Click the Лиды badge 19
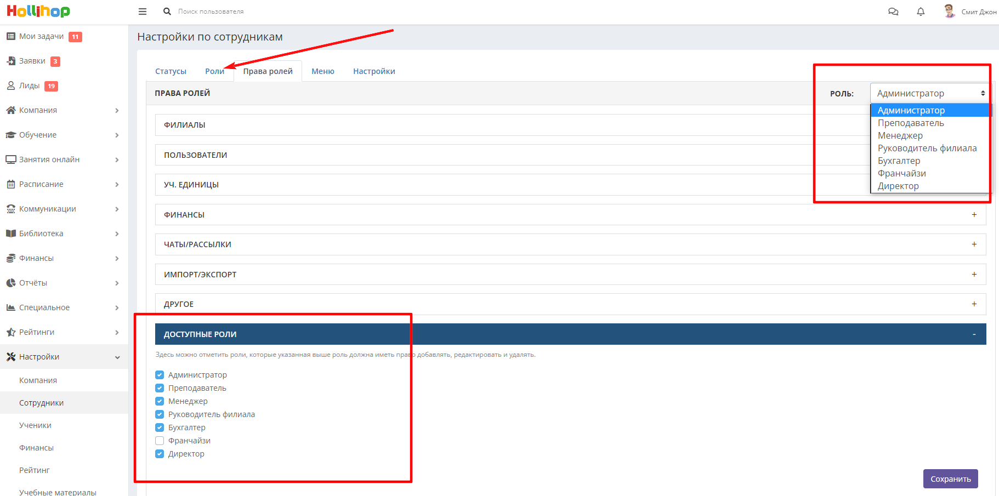 [x=51, y=86]
